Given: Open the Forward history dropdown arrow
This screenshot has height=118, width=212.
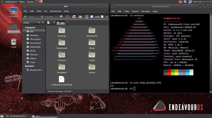Looking at the screenshot, I should click(56, 17).
